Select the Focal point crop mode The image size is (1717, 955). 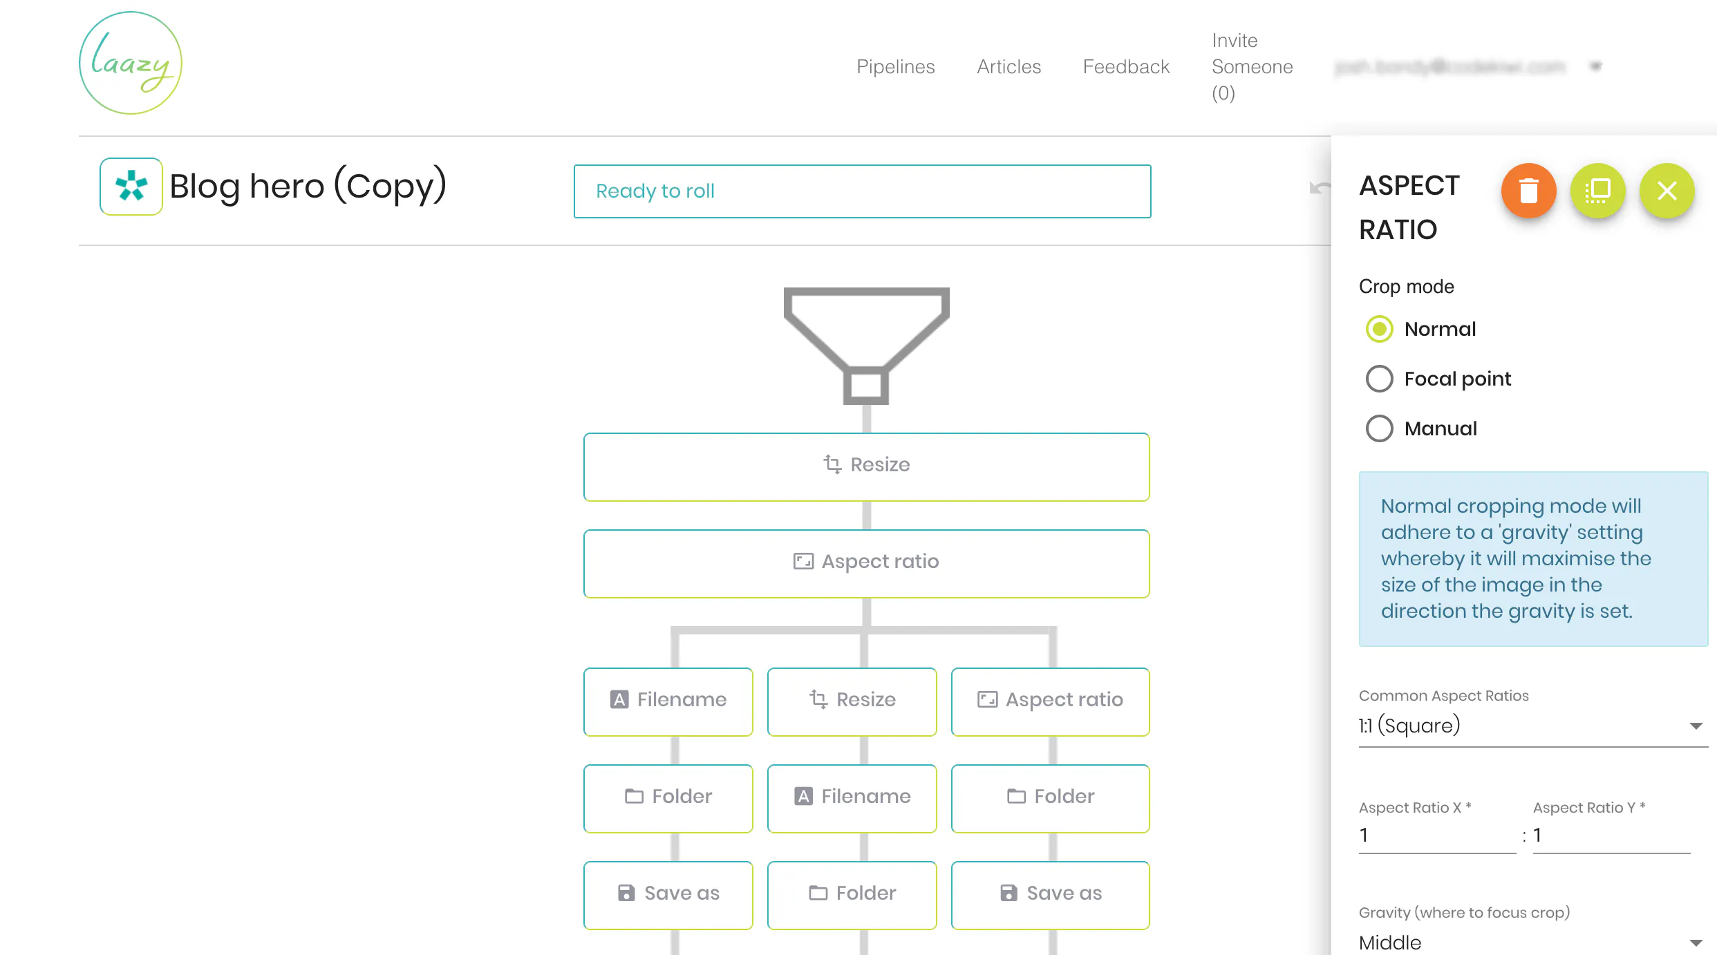coord(1379,379)
